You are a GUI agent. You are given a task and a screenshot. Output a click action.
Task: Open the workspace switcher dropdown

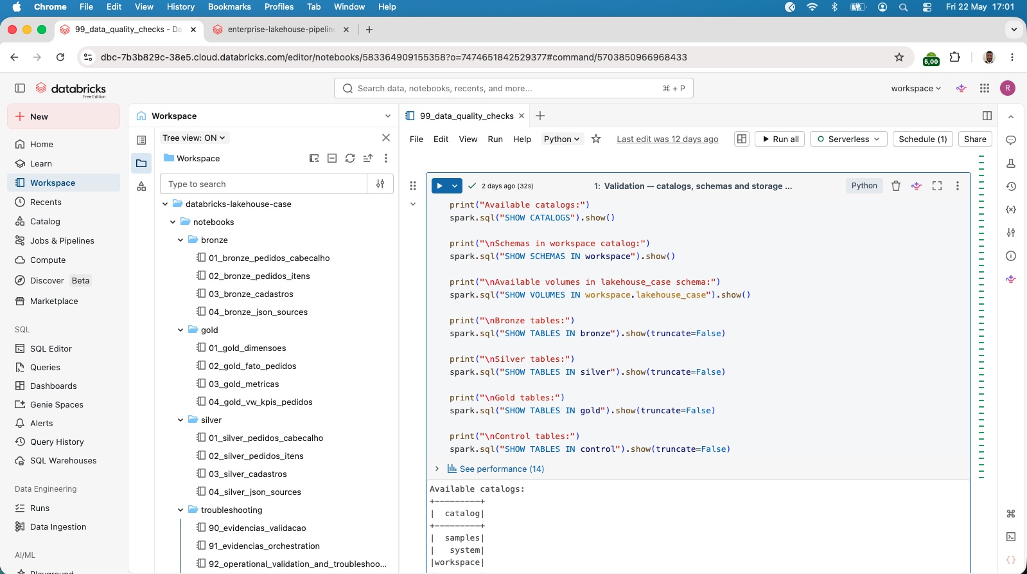point(916,88)
